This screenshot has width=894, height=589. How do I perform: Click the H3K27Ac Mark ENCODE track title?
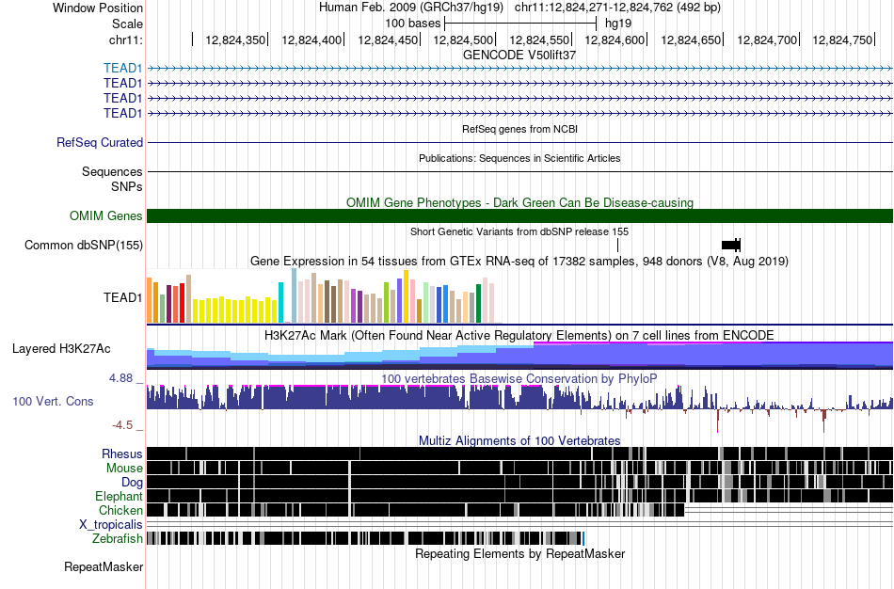[x=519, y=335]
